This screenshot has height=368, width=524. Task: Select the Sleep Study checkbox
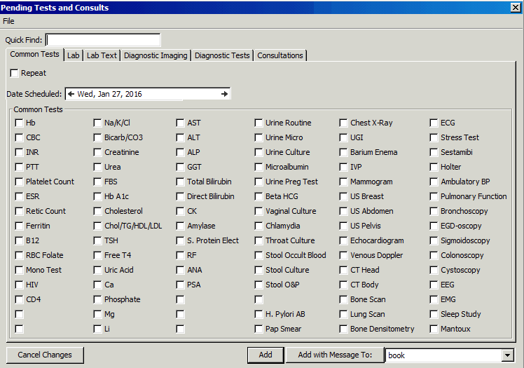point(434,314)
